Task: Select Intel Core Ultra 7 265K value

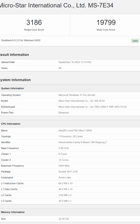Action: coord(75,130)
